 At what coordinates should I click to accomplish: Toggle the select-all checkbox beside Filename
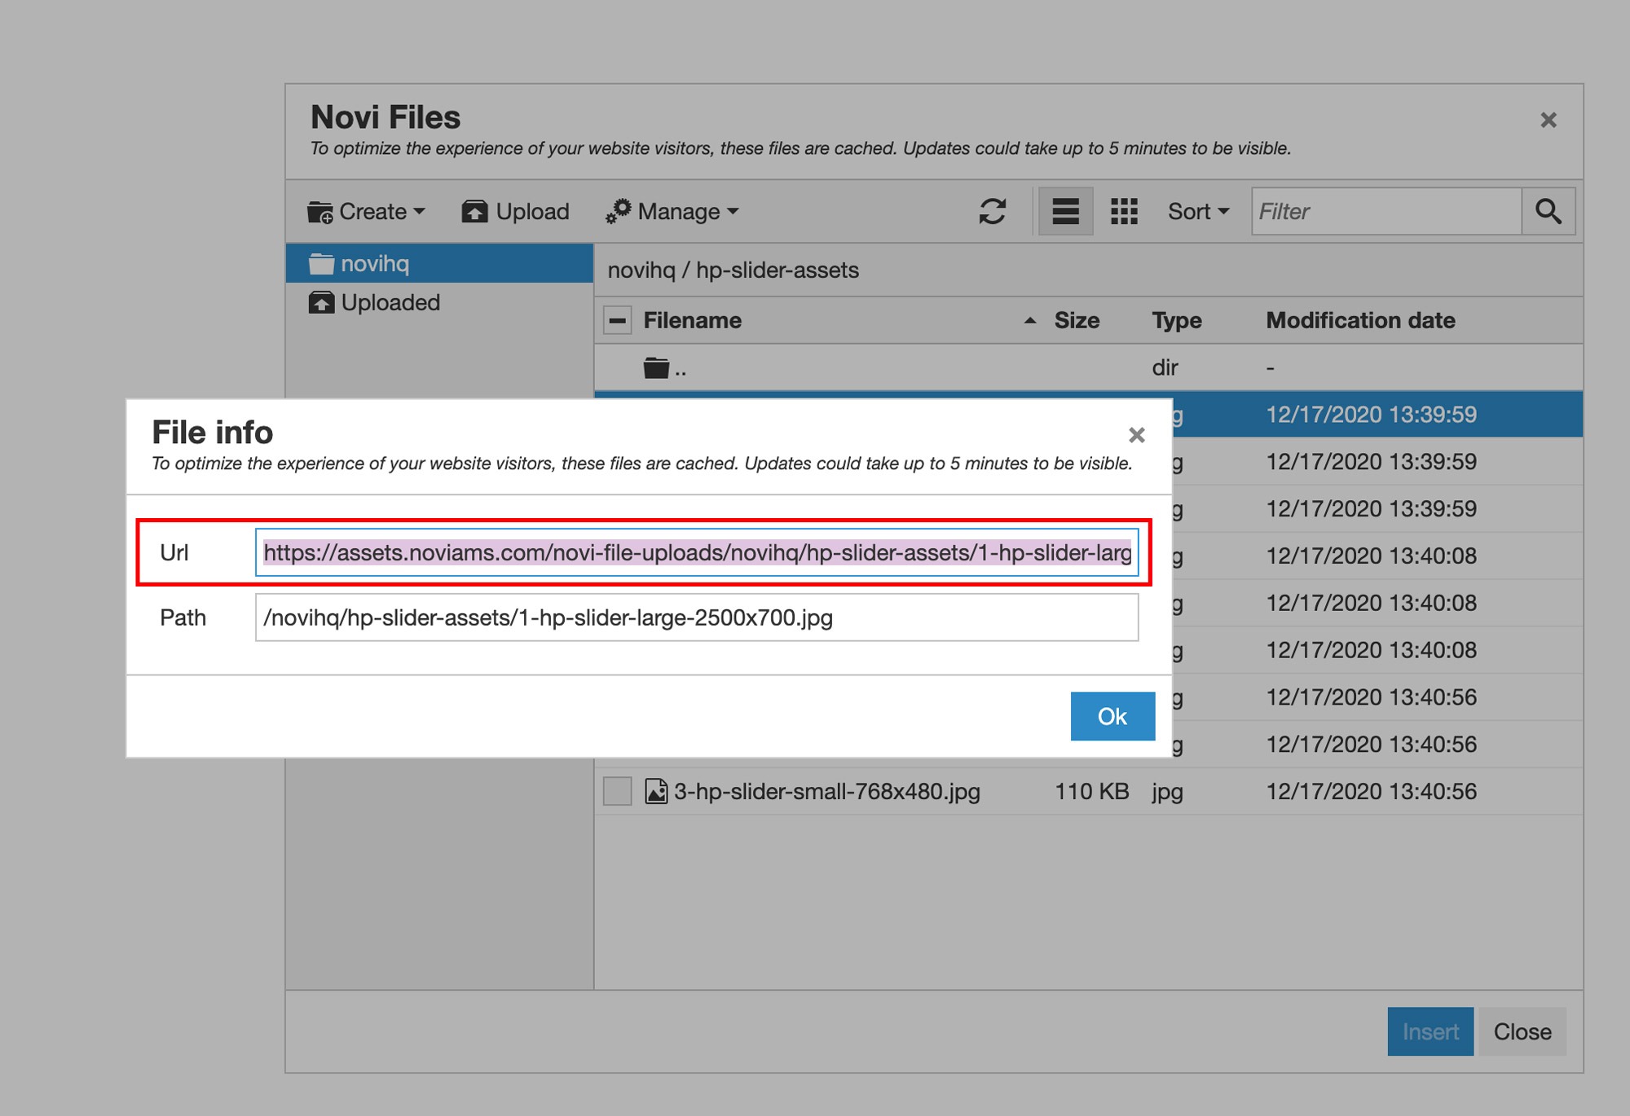tap(618, 321)
